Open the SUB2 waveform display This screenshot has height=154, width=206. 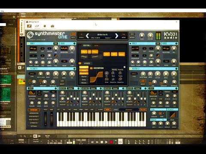tap(166, 48)
